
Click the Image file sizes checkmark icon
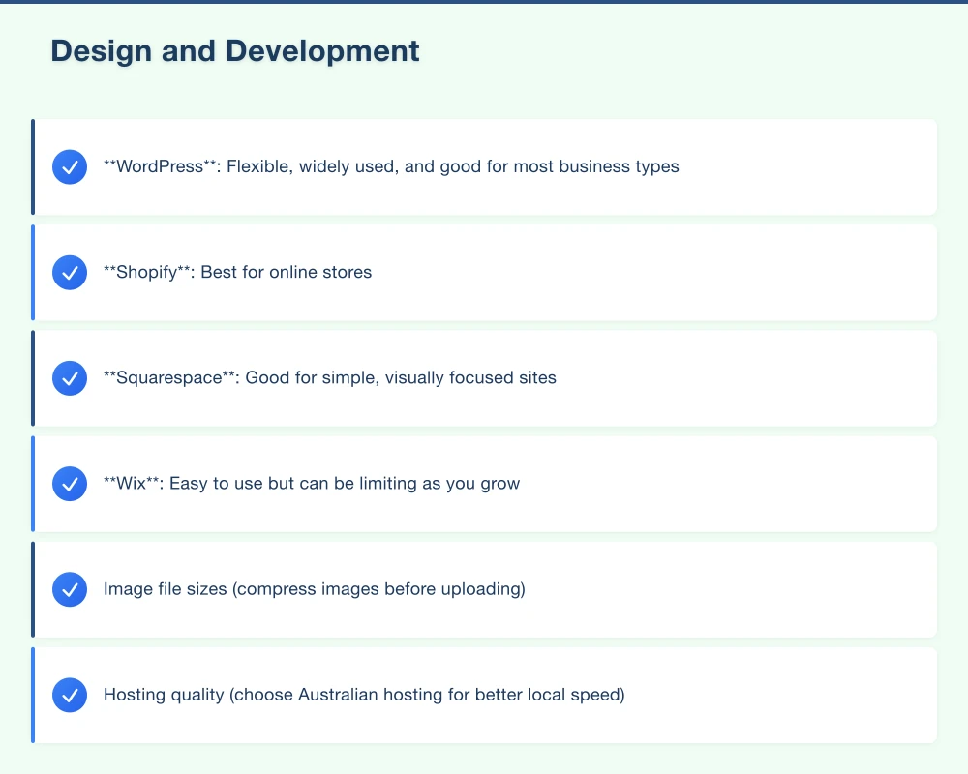70,588
